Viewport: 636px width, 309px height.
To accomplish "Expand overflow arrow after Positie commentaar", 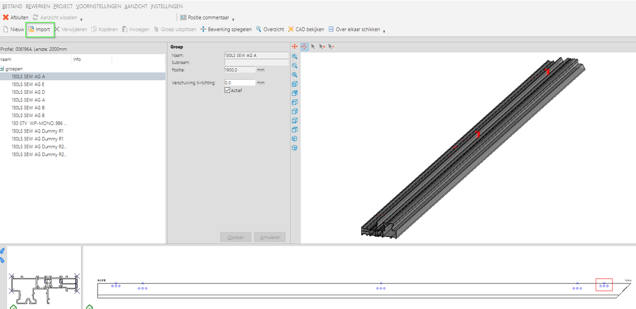I will [233, 19].
